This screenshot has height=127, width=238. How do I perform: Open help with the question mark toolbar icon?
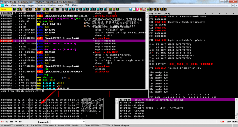pyautogui.click(x=117, y=9)
